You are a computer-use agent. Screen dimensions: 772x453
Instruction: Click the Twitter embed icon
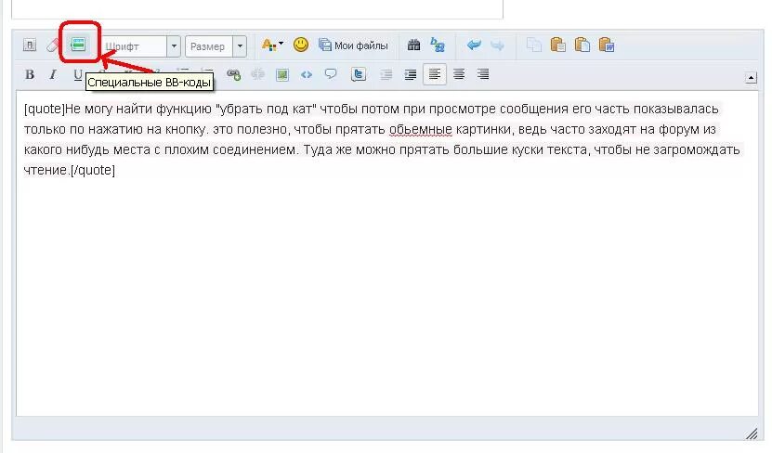pos(359,74)
